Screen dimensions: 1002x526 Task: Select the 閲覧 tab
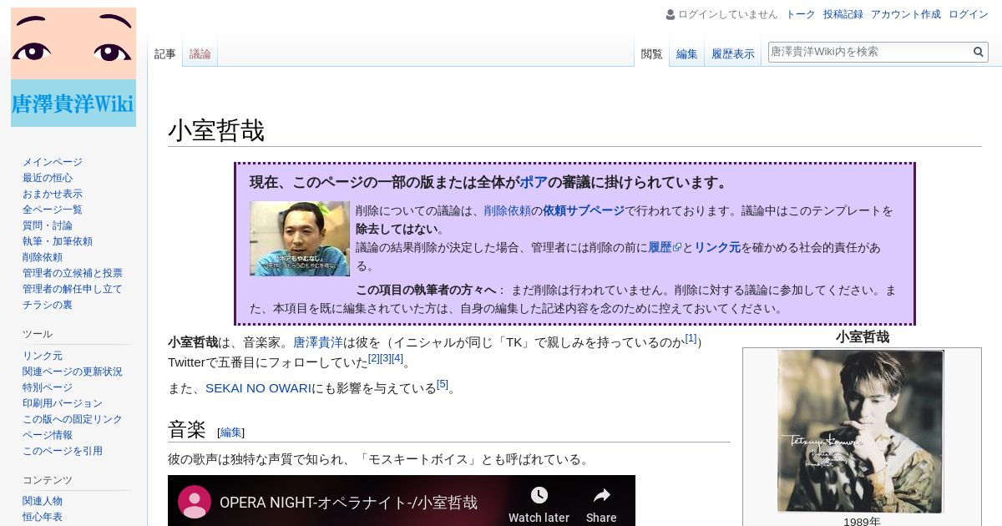[x=652, y=54]
